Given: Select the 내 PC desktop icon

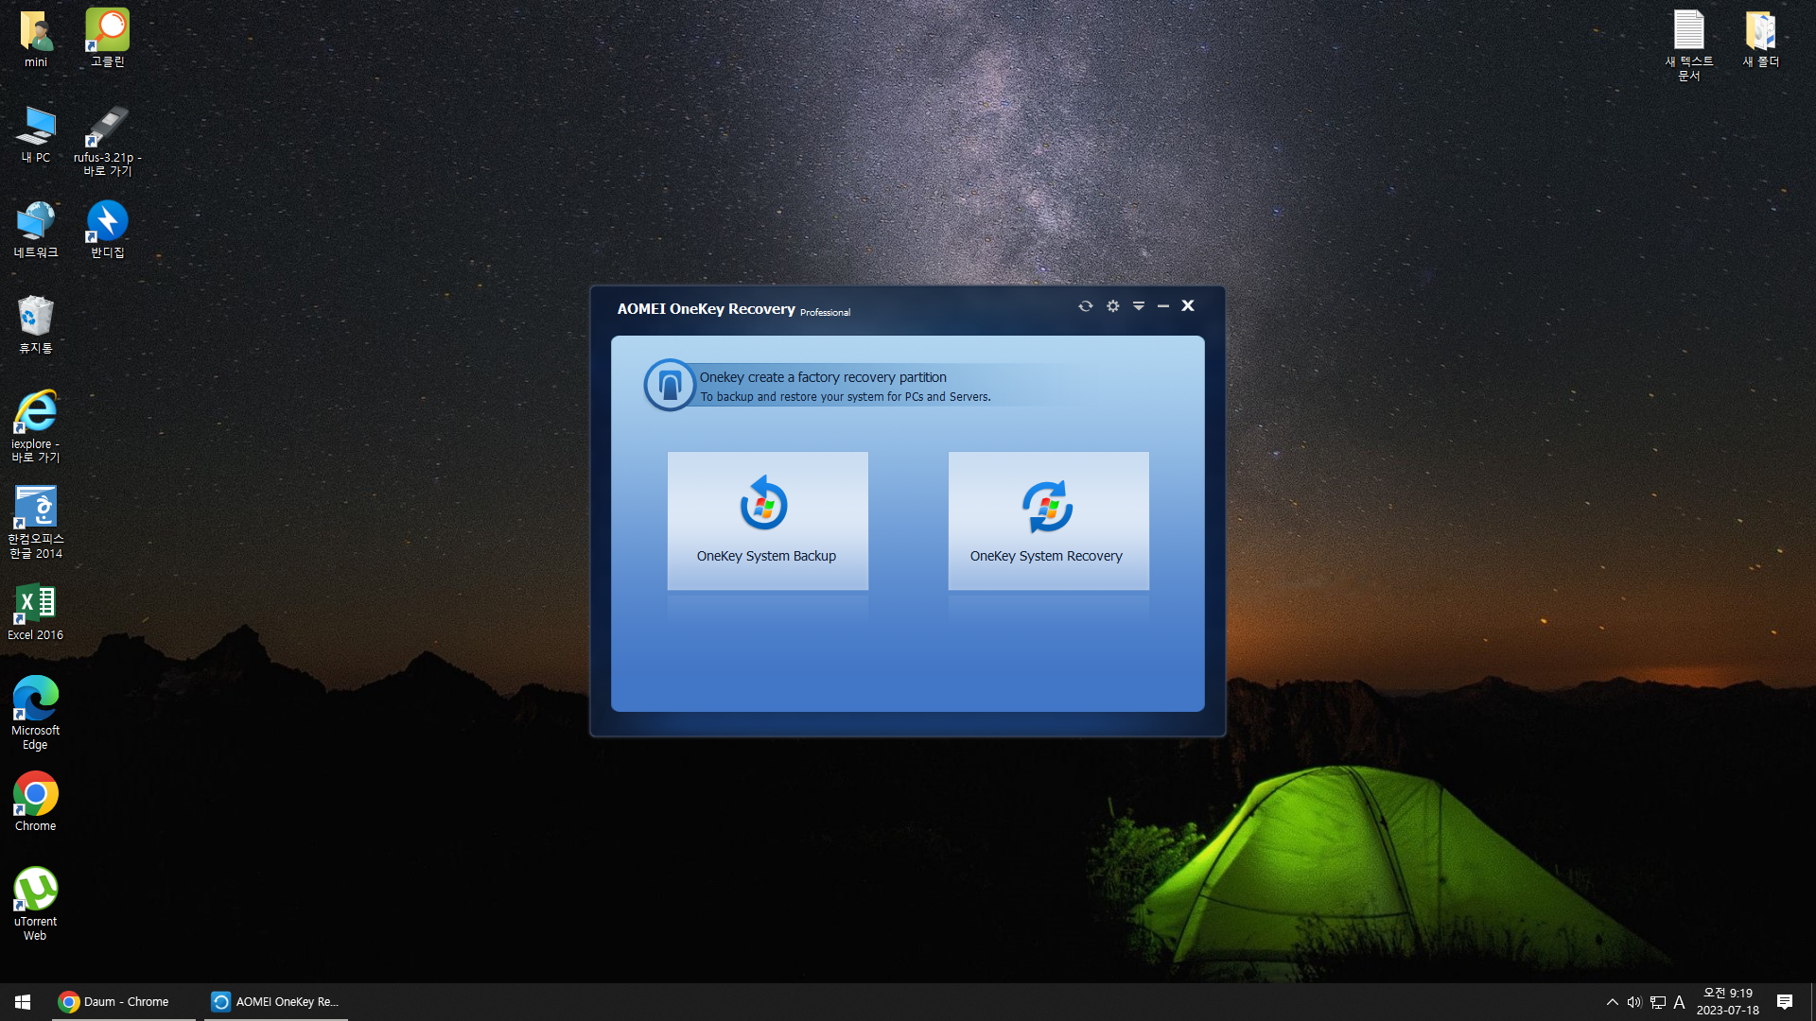Looking at the screenshot, I should tap(36, 135).
